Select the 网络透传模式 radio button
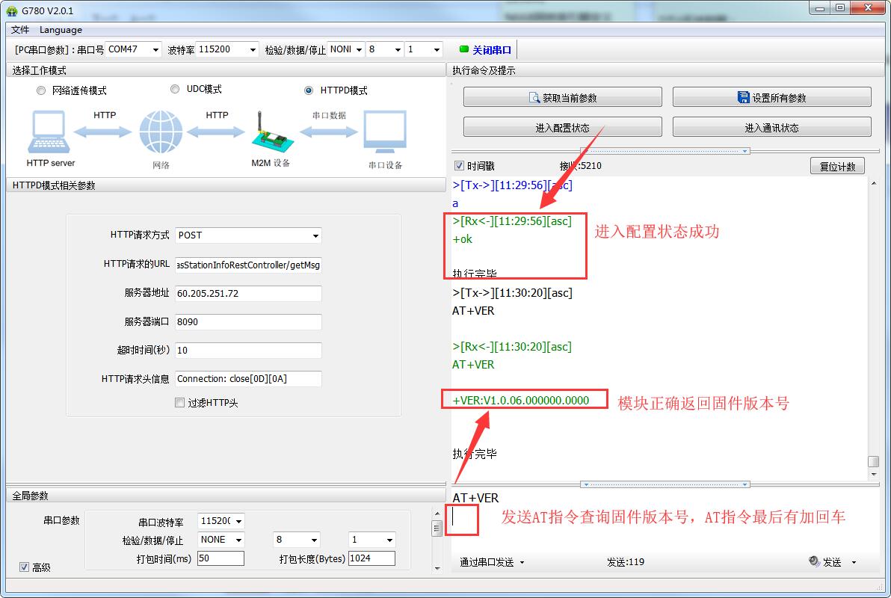 pos(41,90)
